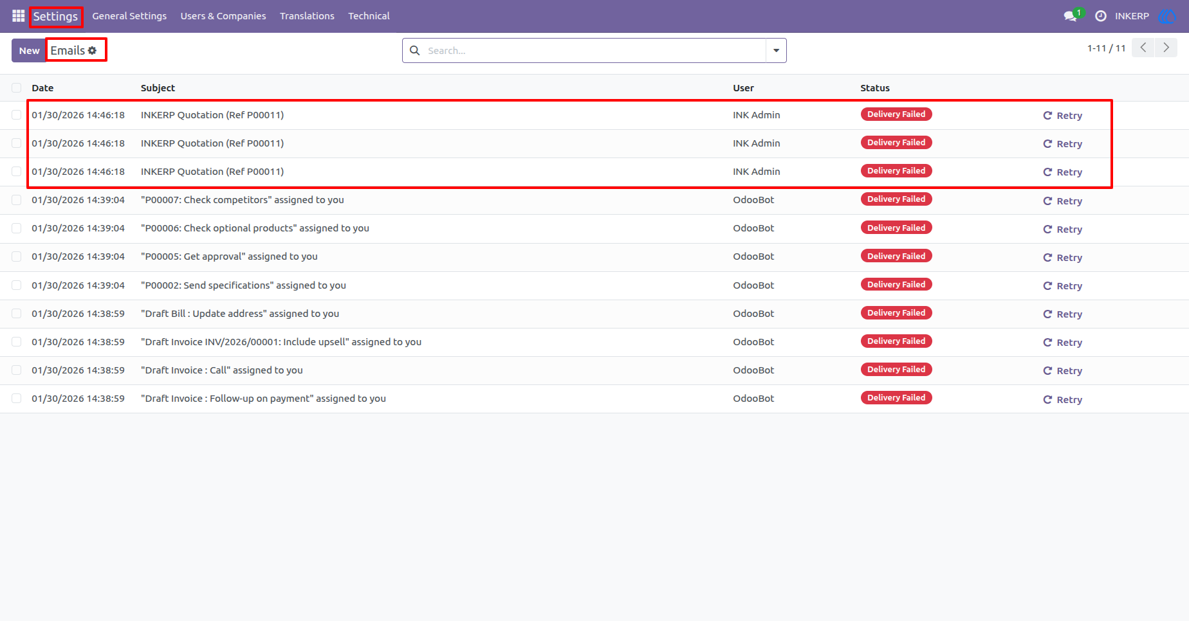Check the "Follow-up on payment" row checkbox

point(17,399)
